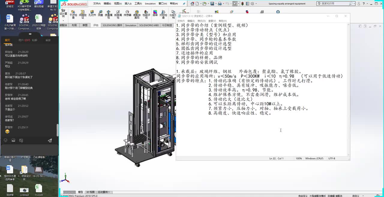Expand the Save dropdown arrow

(x=216, y=4)
